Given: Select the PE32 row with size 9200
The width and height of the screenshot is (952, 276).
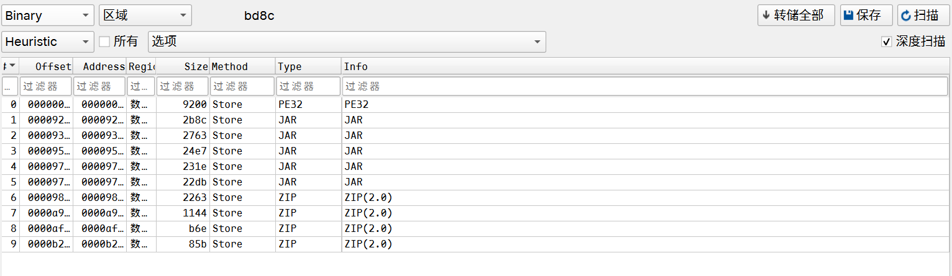Looking at the screenshot, I should (x=475, y=105).
